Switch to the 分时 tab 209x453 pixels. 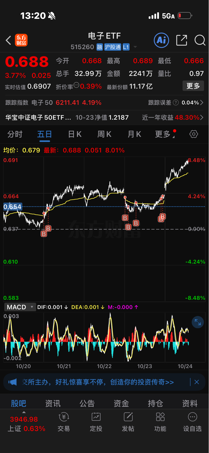point(15,134)
